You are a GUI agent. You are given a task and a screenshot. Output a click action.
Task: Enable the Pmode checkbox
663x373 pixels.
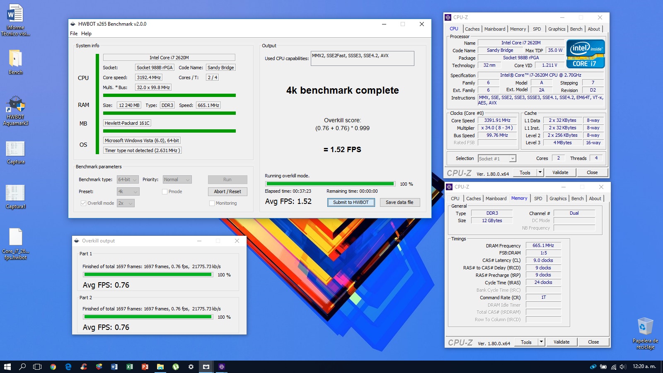pyautogui.click(x=165, y=191)
